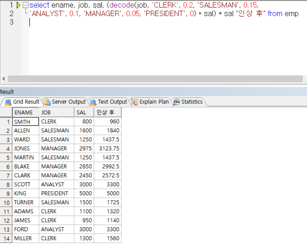
Task: Click the grid top-left select-all corner
Action: pos(6,112)
